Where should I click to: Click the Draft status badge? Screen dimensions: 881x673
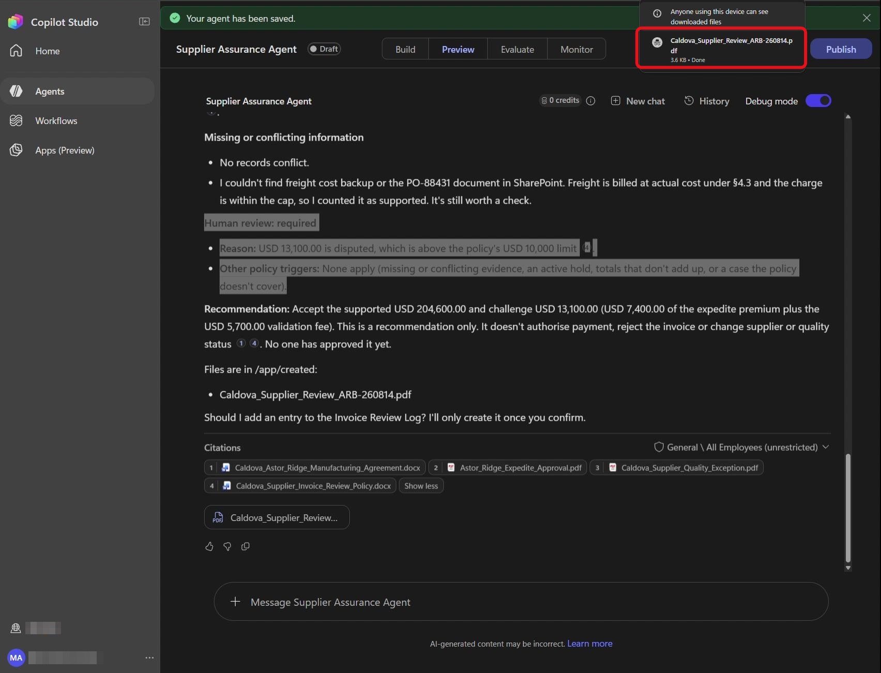tap(324, 49)
